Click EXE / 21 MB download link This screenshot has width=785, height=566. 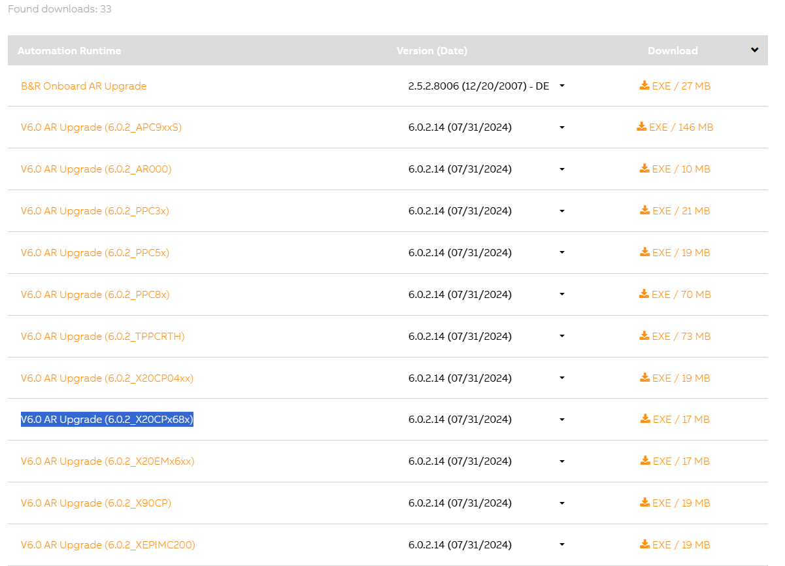pyautogui.click(x=675, y=210)
